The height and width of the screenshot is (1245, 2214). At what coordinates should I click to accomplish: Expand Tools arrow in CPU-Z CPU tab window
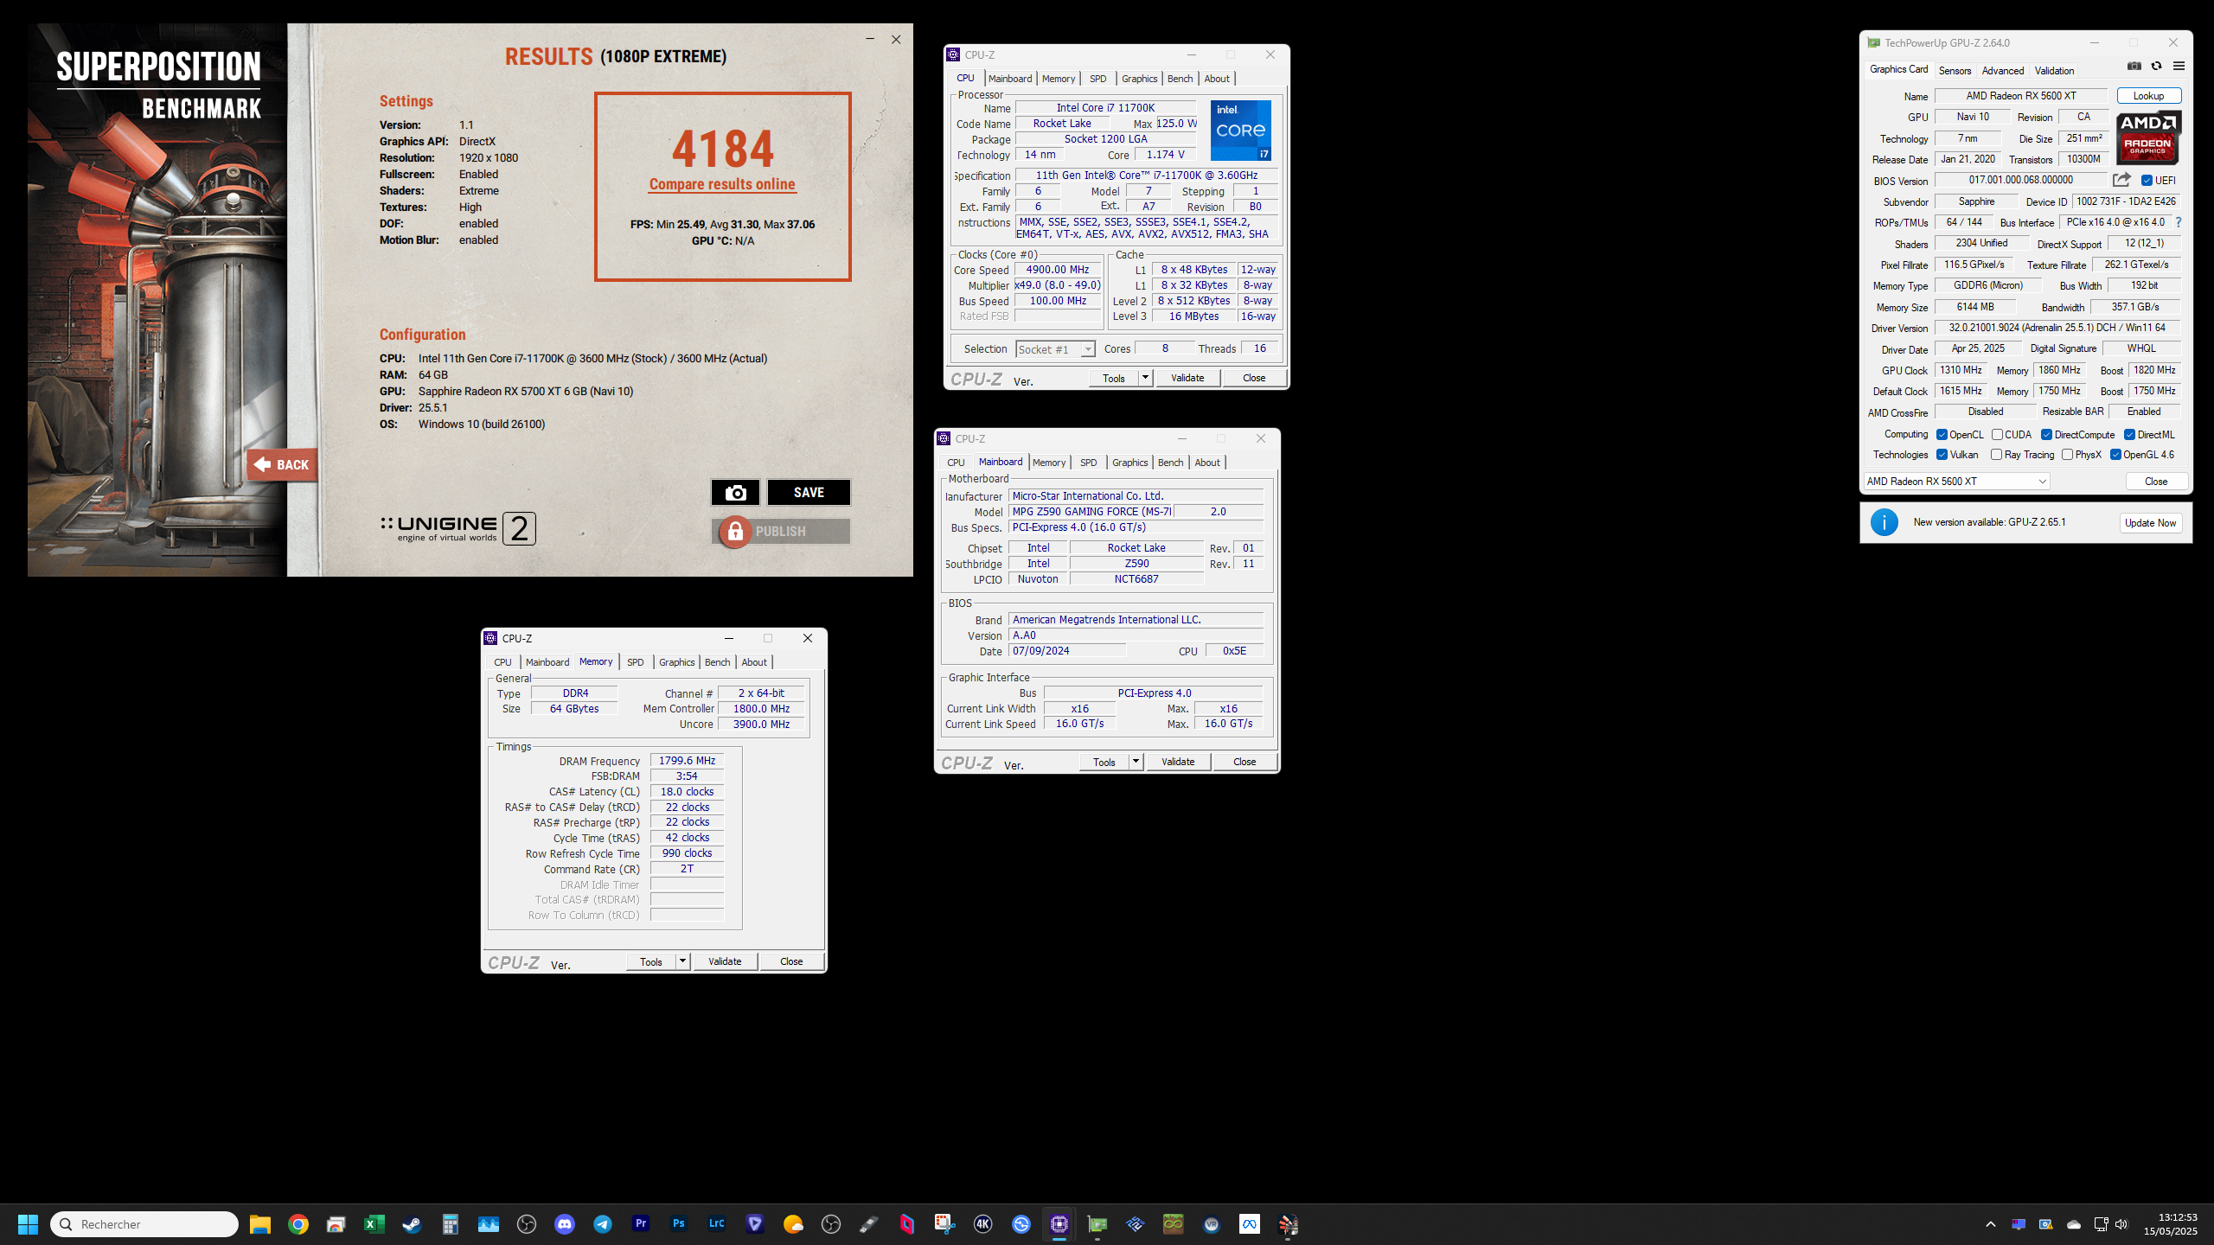[1145, 378]
